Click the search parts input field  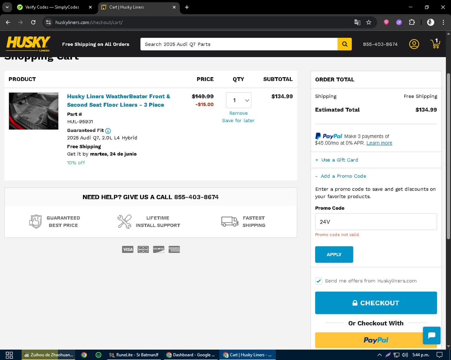tap(239, 44)
